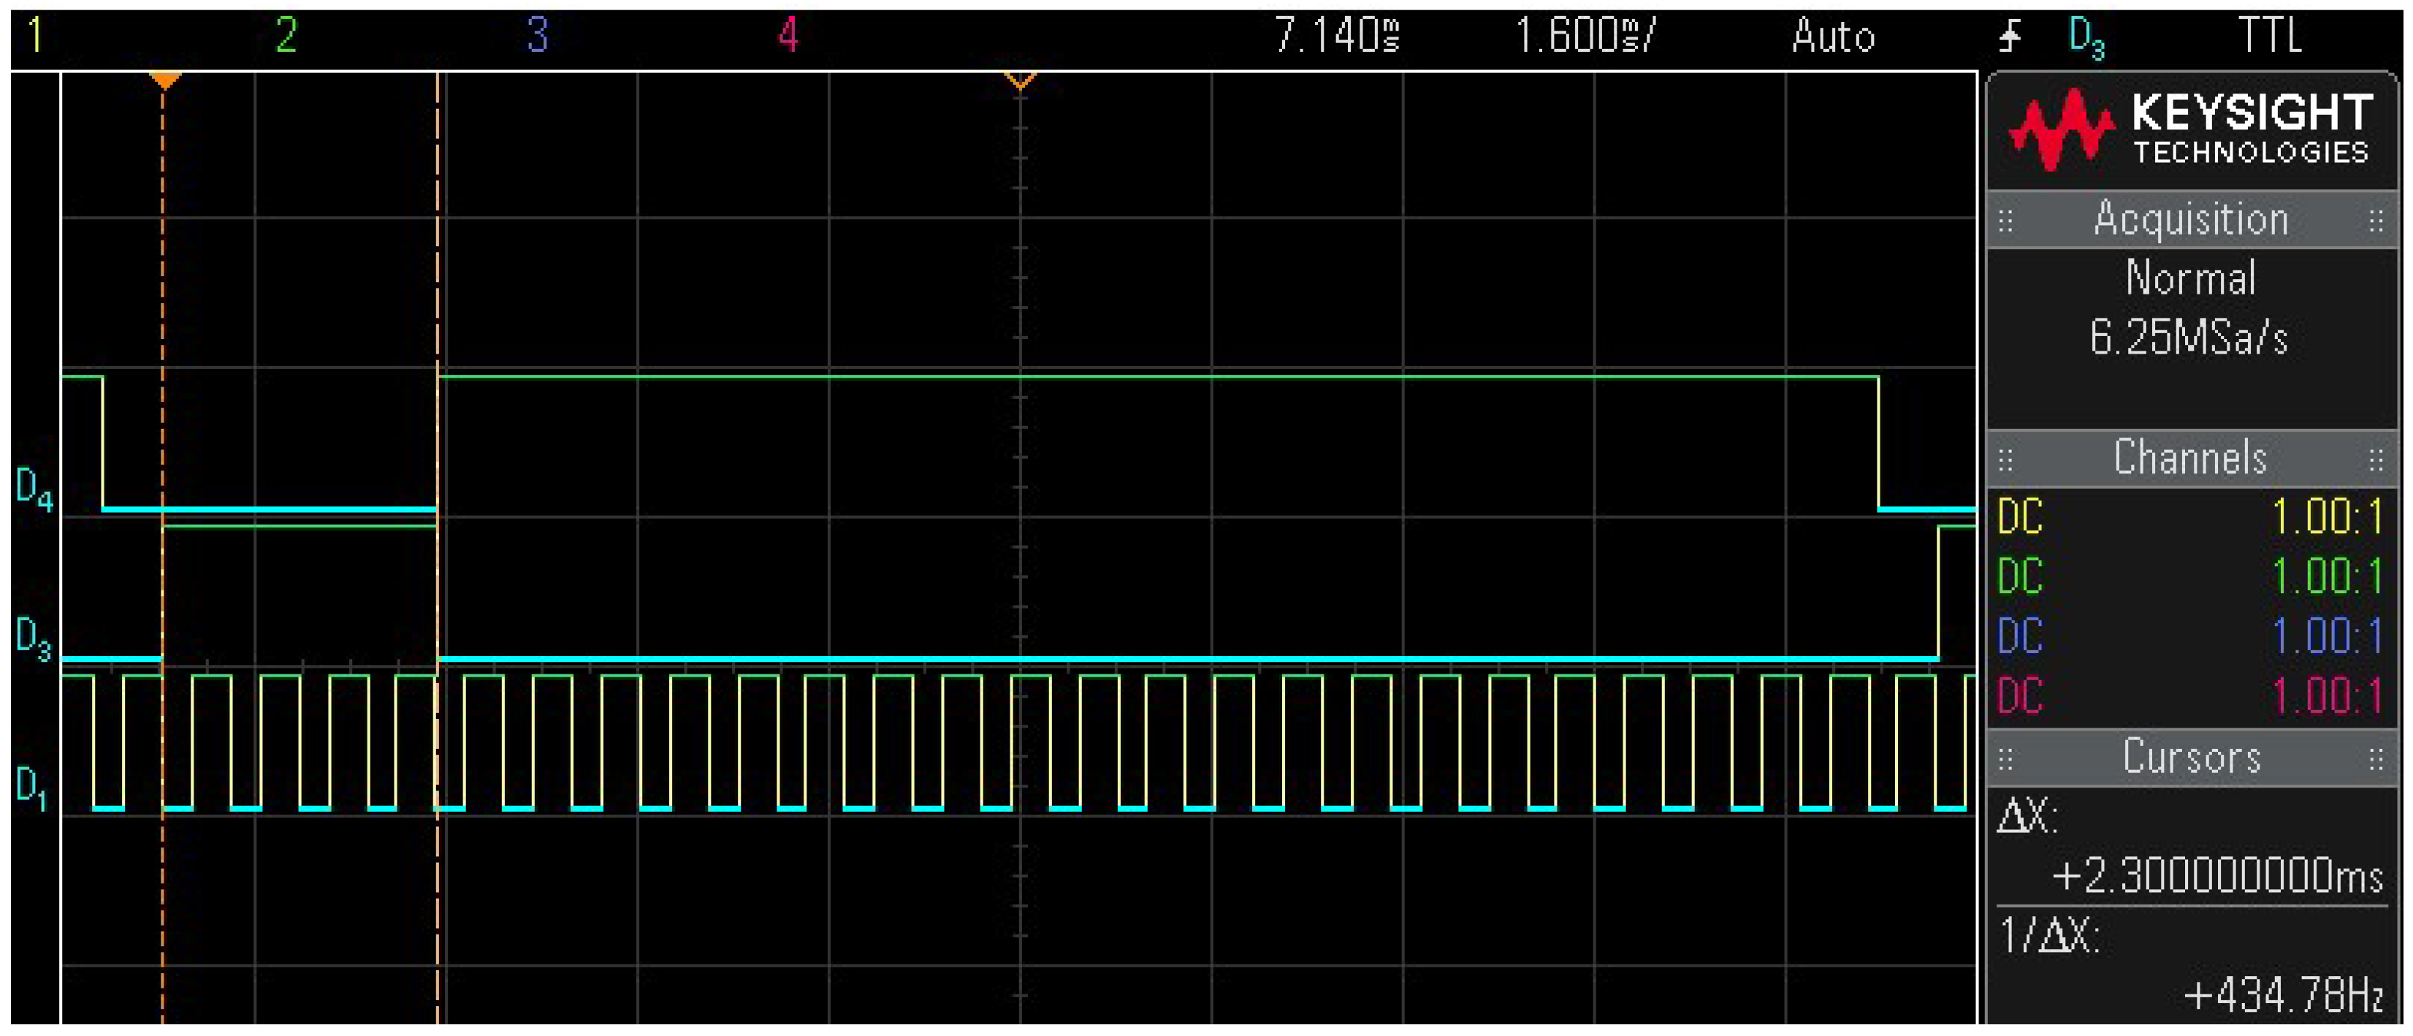
Task: Select the solid orange trigger time marker
Action: point(165,80)
